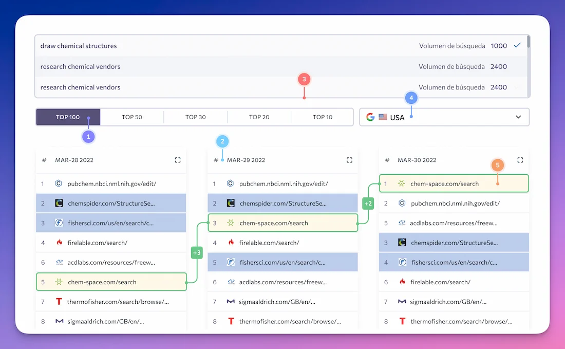Select the TOP 30 tab

[196, 117]
